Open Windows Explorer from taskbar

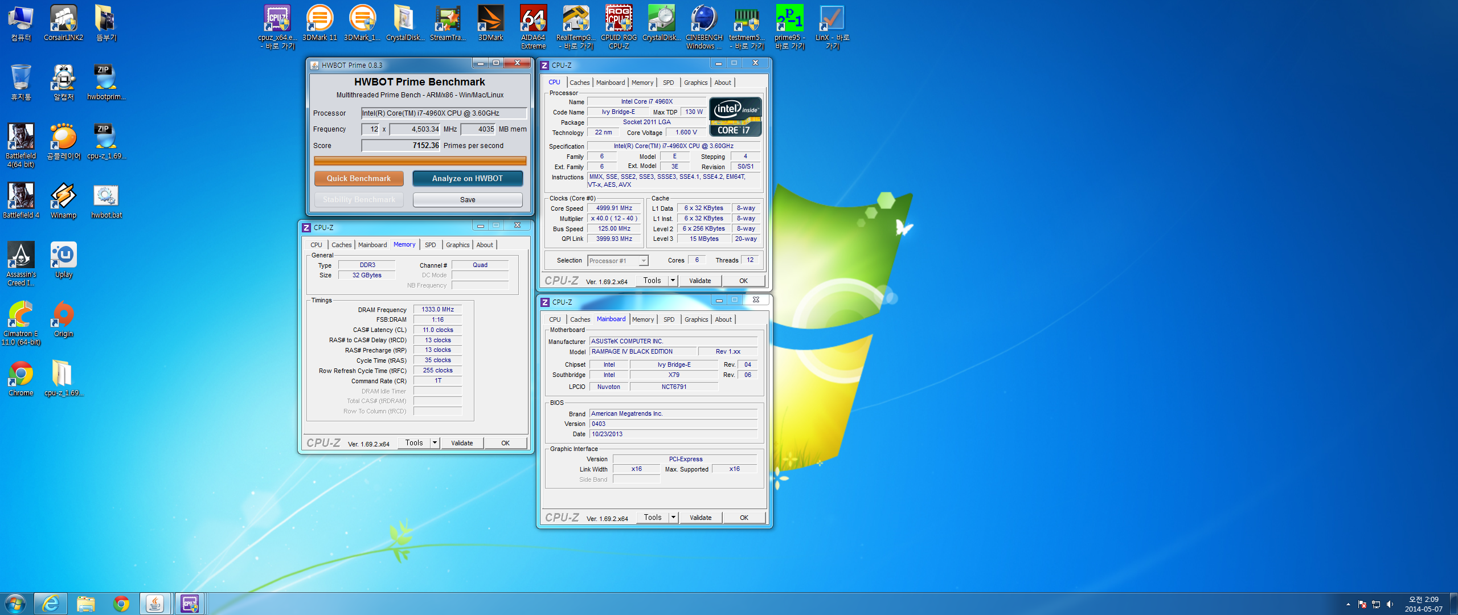[x=85, y=604]
